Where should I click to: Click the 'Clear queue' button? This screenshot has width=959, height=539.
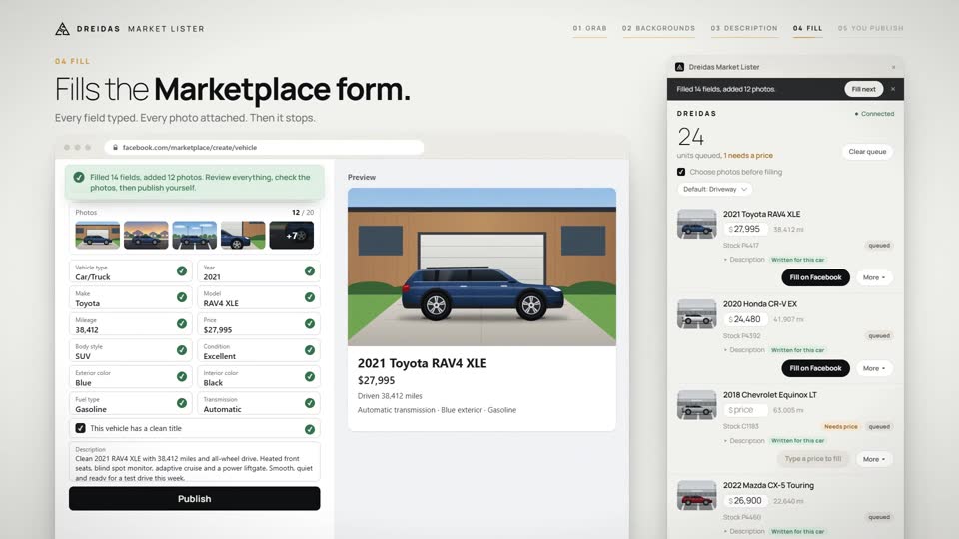tap(867, 151)
